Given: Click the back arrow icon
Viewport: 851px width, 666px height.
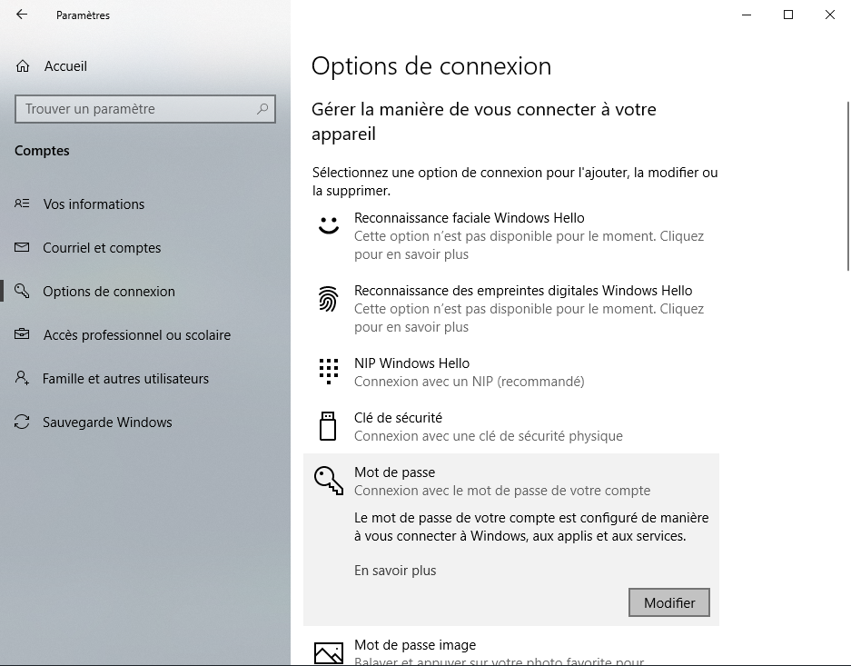Looking at the screenshot, I should coord(22,15).
